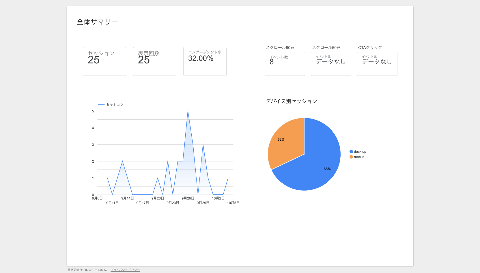
Task: Click the 9月26日 x-axis label
Action: [188, 198]
